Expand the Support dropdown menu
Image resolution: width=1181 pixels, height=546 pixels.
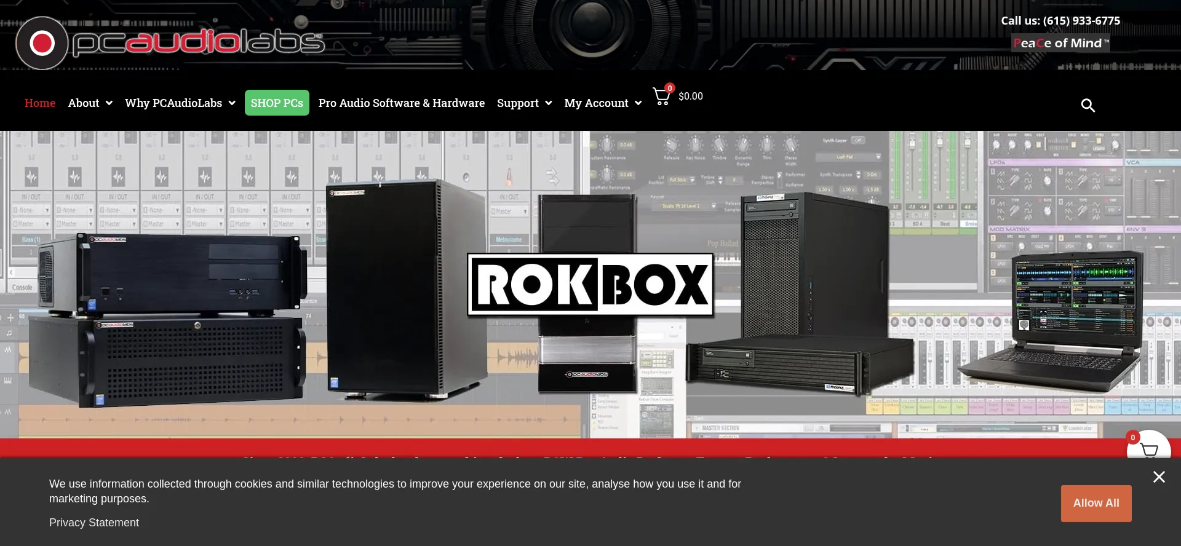525,103
